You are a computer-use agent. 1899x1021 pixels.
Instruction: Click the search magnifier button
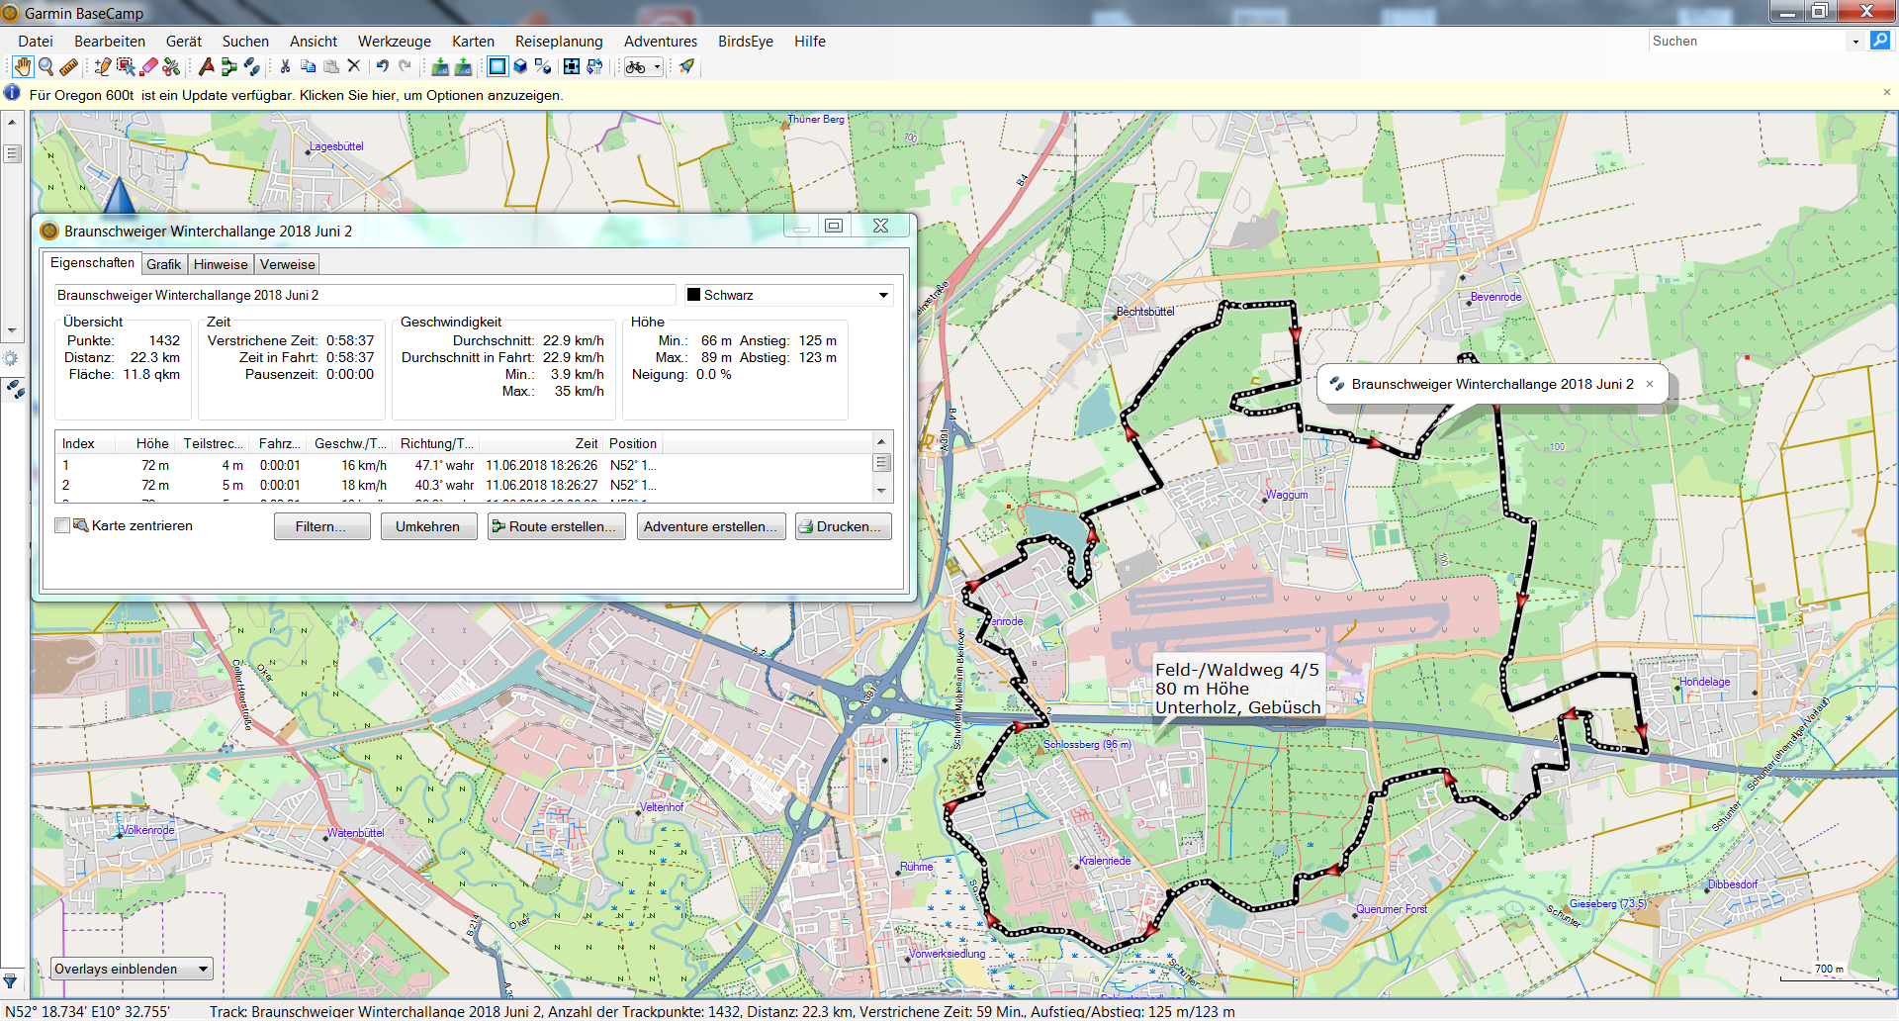[x=1880, y=41]
